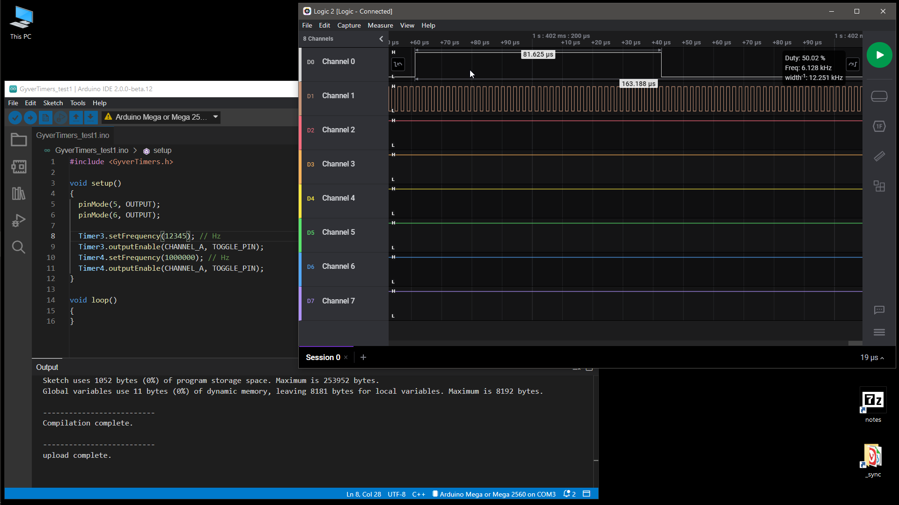
Task: Open the Library Manager sidebar icon
Action: pos(19,194)
